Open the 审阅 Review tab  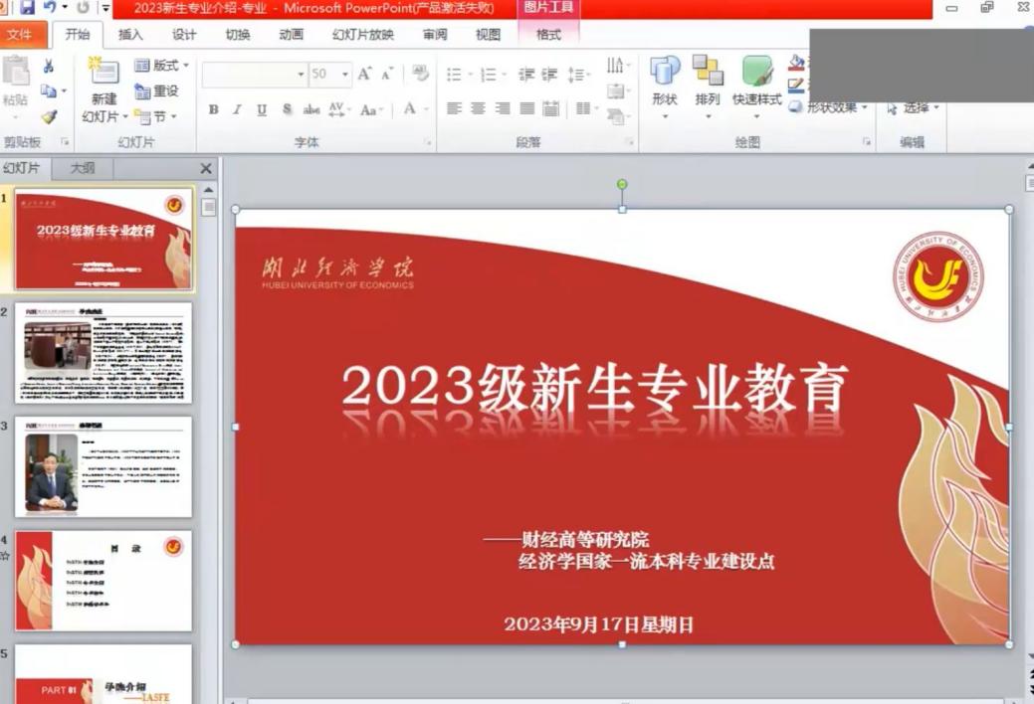(x=435, y=34)
